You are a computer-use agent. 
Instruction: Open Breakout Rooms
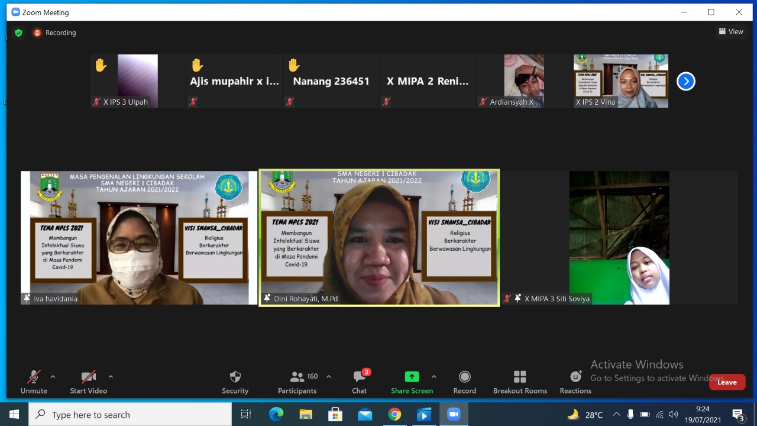520,382
